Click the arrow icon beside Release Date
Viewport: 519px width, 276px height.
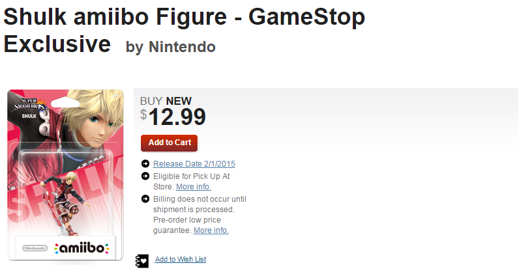pyautogui.click(x=145, y=164)
